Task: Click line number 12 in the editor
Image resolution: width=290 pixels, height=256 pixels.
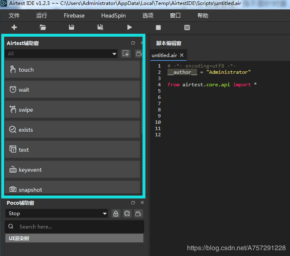Action: pos(158,135)
